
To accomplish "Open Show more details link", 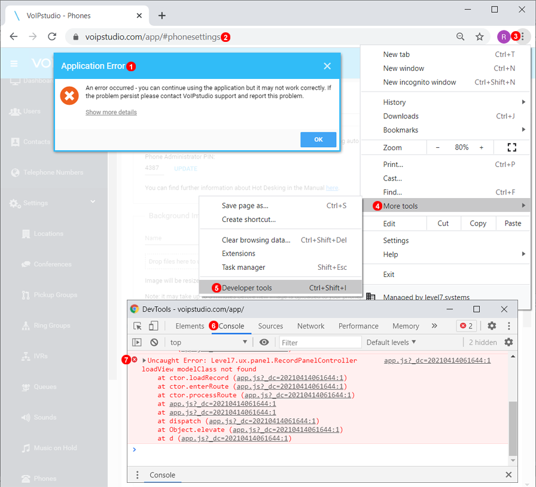I will click(111, 112).
